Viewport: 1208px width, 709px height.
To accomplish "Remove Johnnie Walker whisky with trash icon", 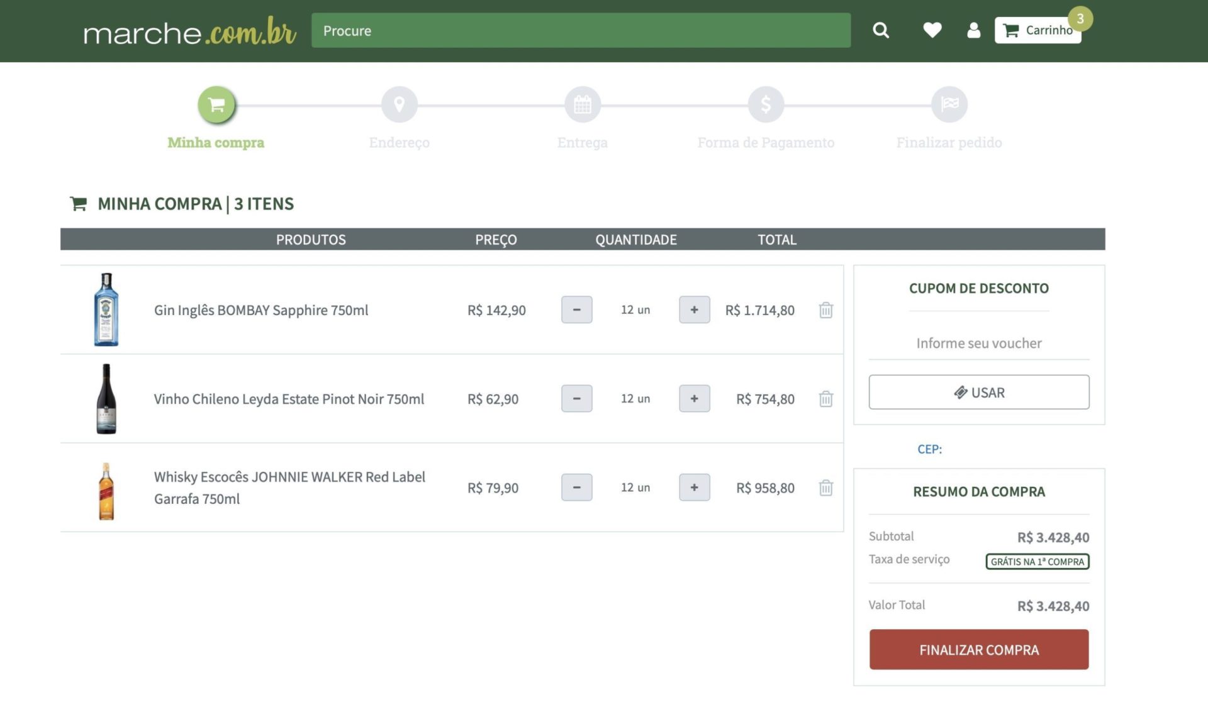I will [x=825, y=488].
